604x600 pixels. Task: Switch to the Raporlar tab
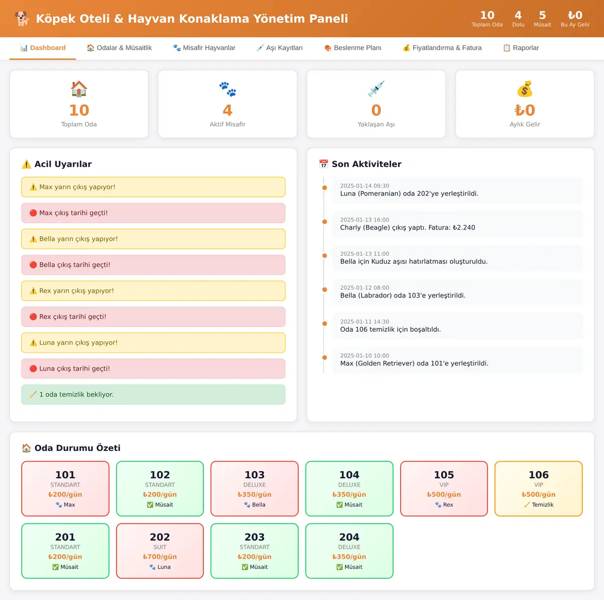coord(521,48)
